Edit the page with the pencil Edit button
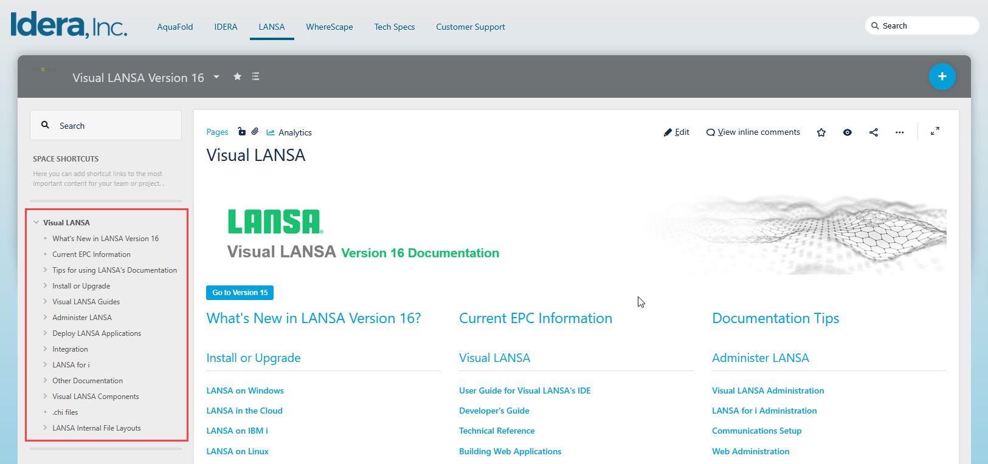The image size is (988, 464). [x=677, y=132]
